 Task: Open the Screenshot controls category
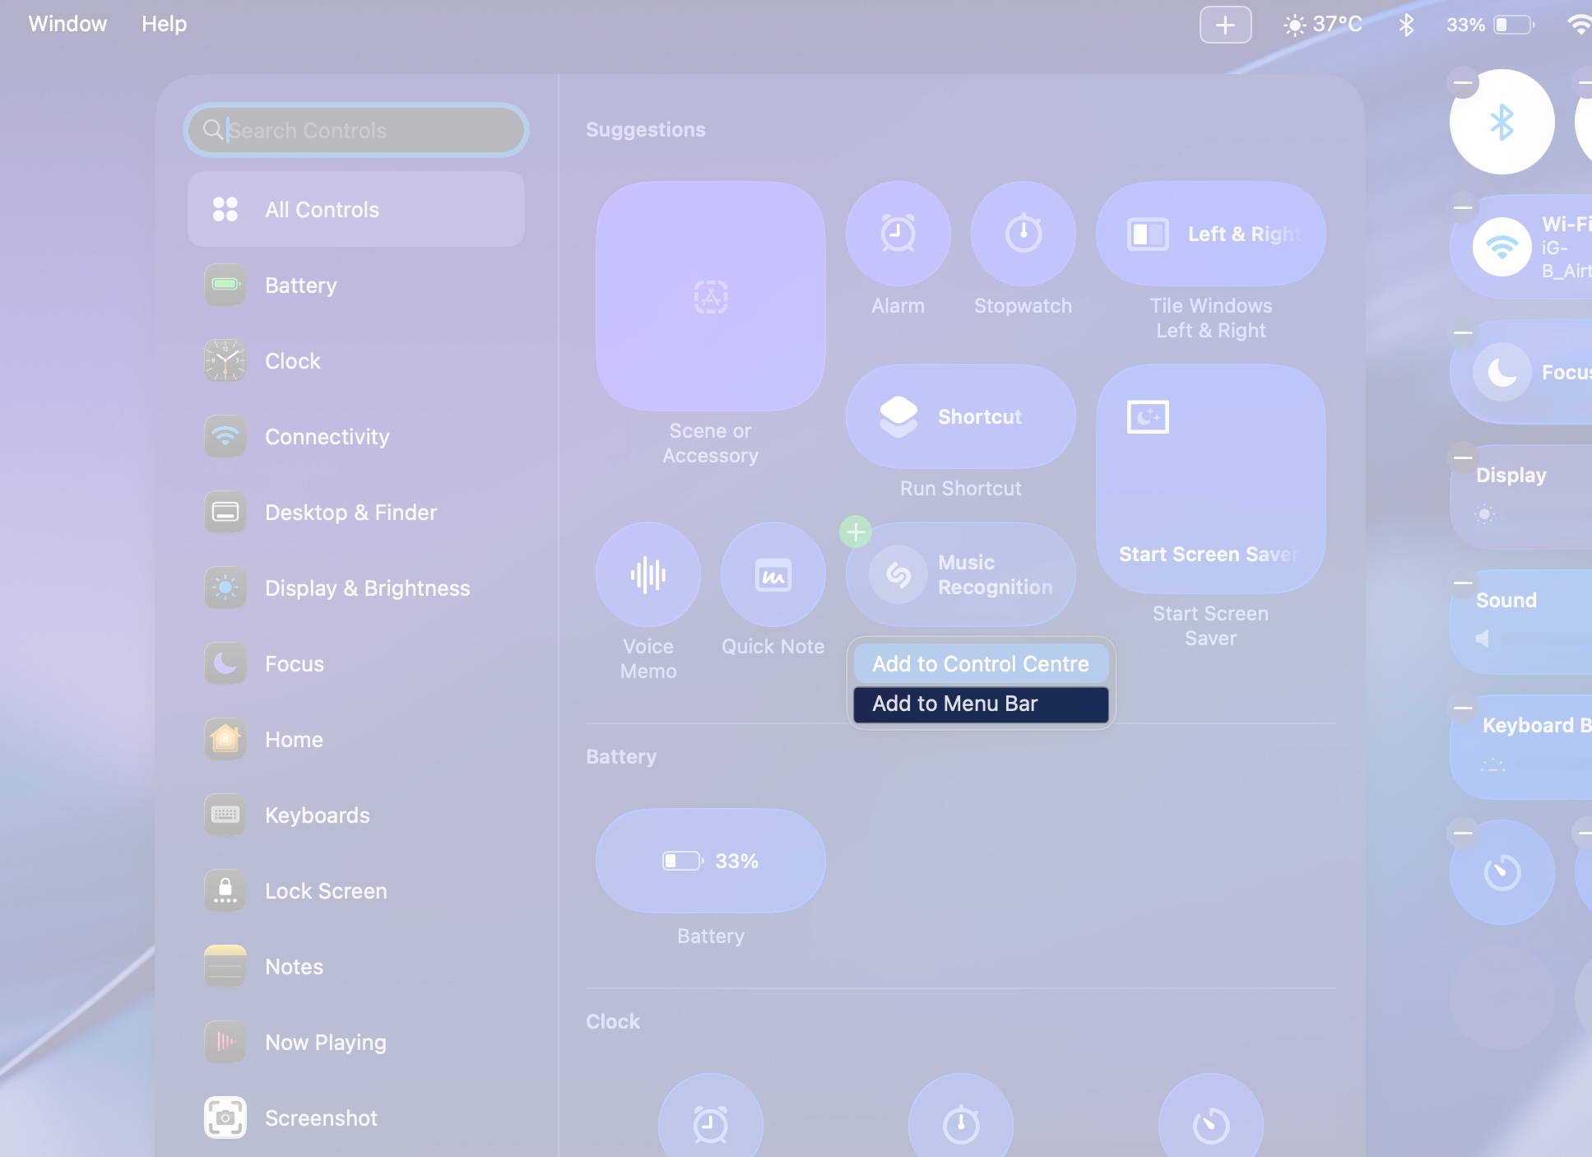(321, 1118)
